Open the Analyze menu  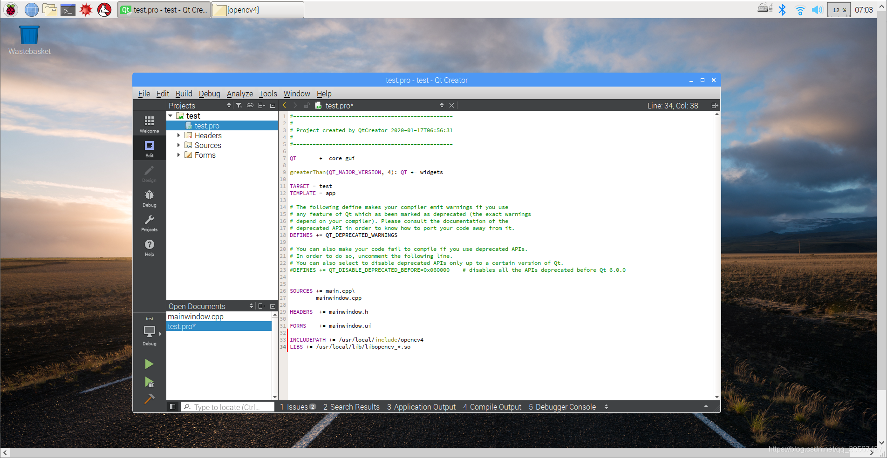240,94
